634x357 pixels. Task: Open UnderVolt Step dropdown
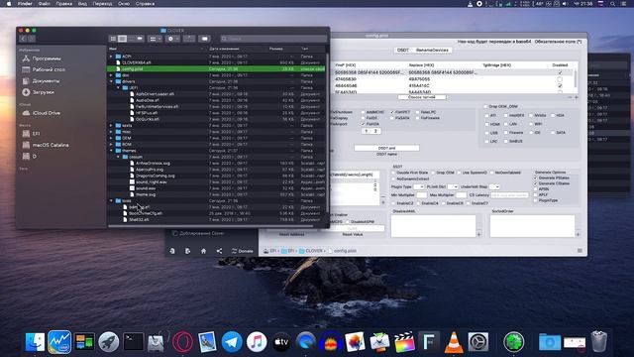[x=494, y=186]
